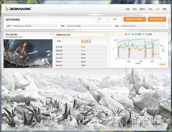The image size is (172, 132).
Task: Click the GPU field NVIDIA GeForce GTX 680
Action: point(32,26)
